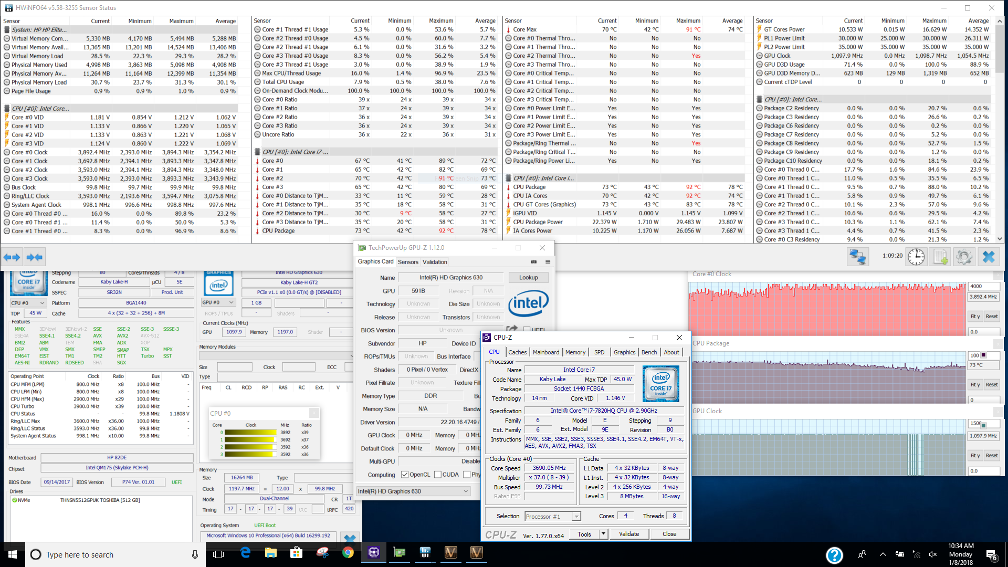The width and height of the screenshot is (1008, 567).
Task: Enable the OpenCL checkbox
Action: click(x=405, y=475)
